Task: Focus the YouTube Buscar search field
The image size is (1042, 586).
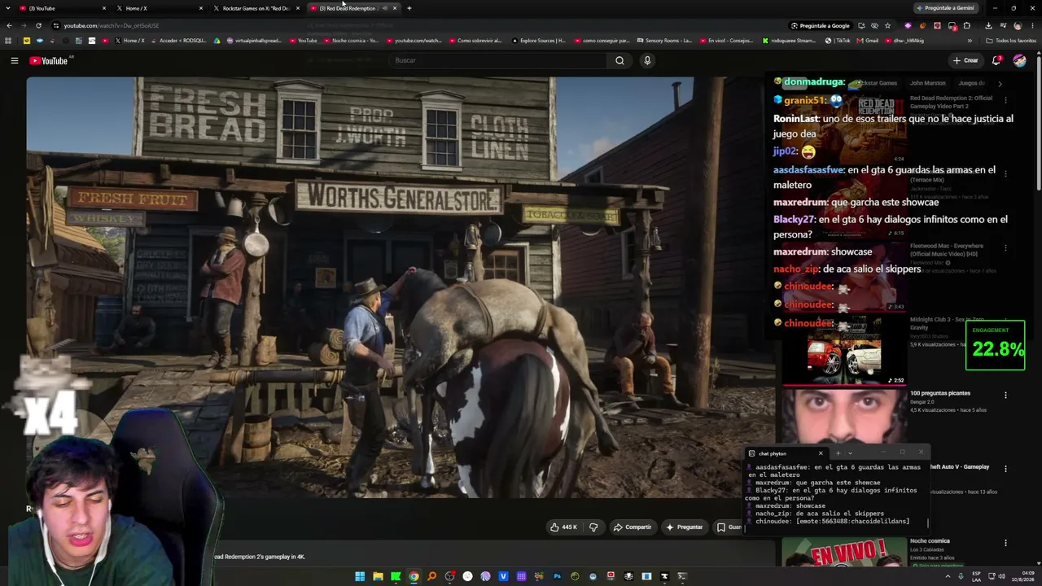Action: click(x=497, y=60)
